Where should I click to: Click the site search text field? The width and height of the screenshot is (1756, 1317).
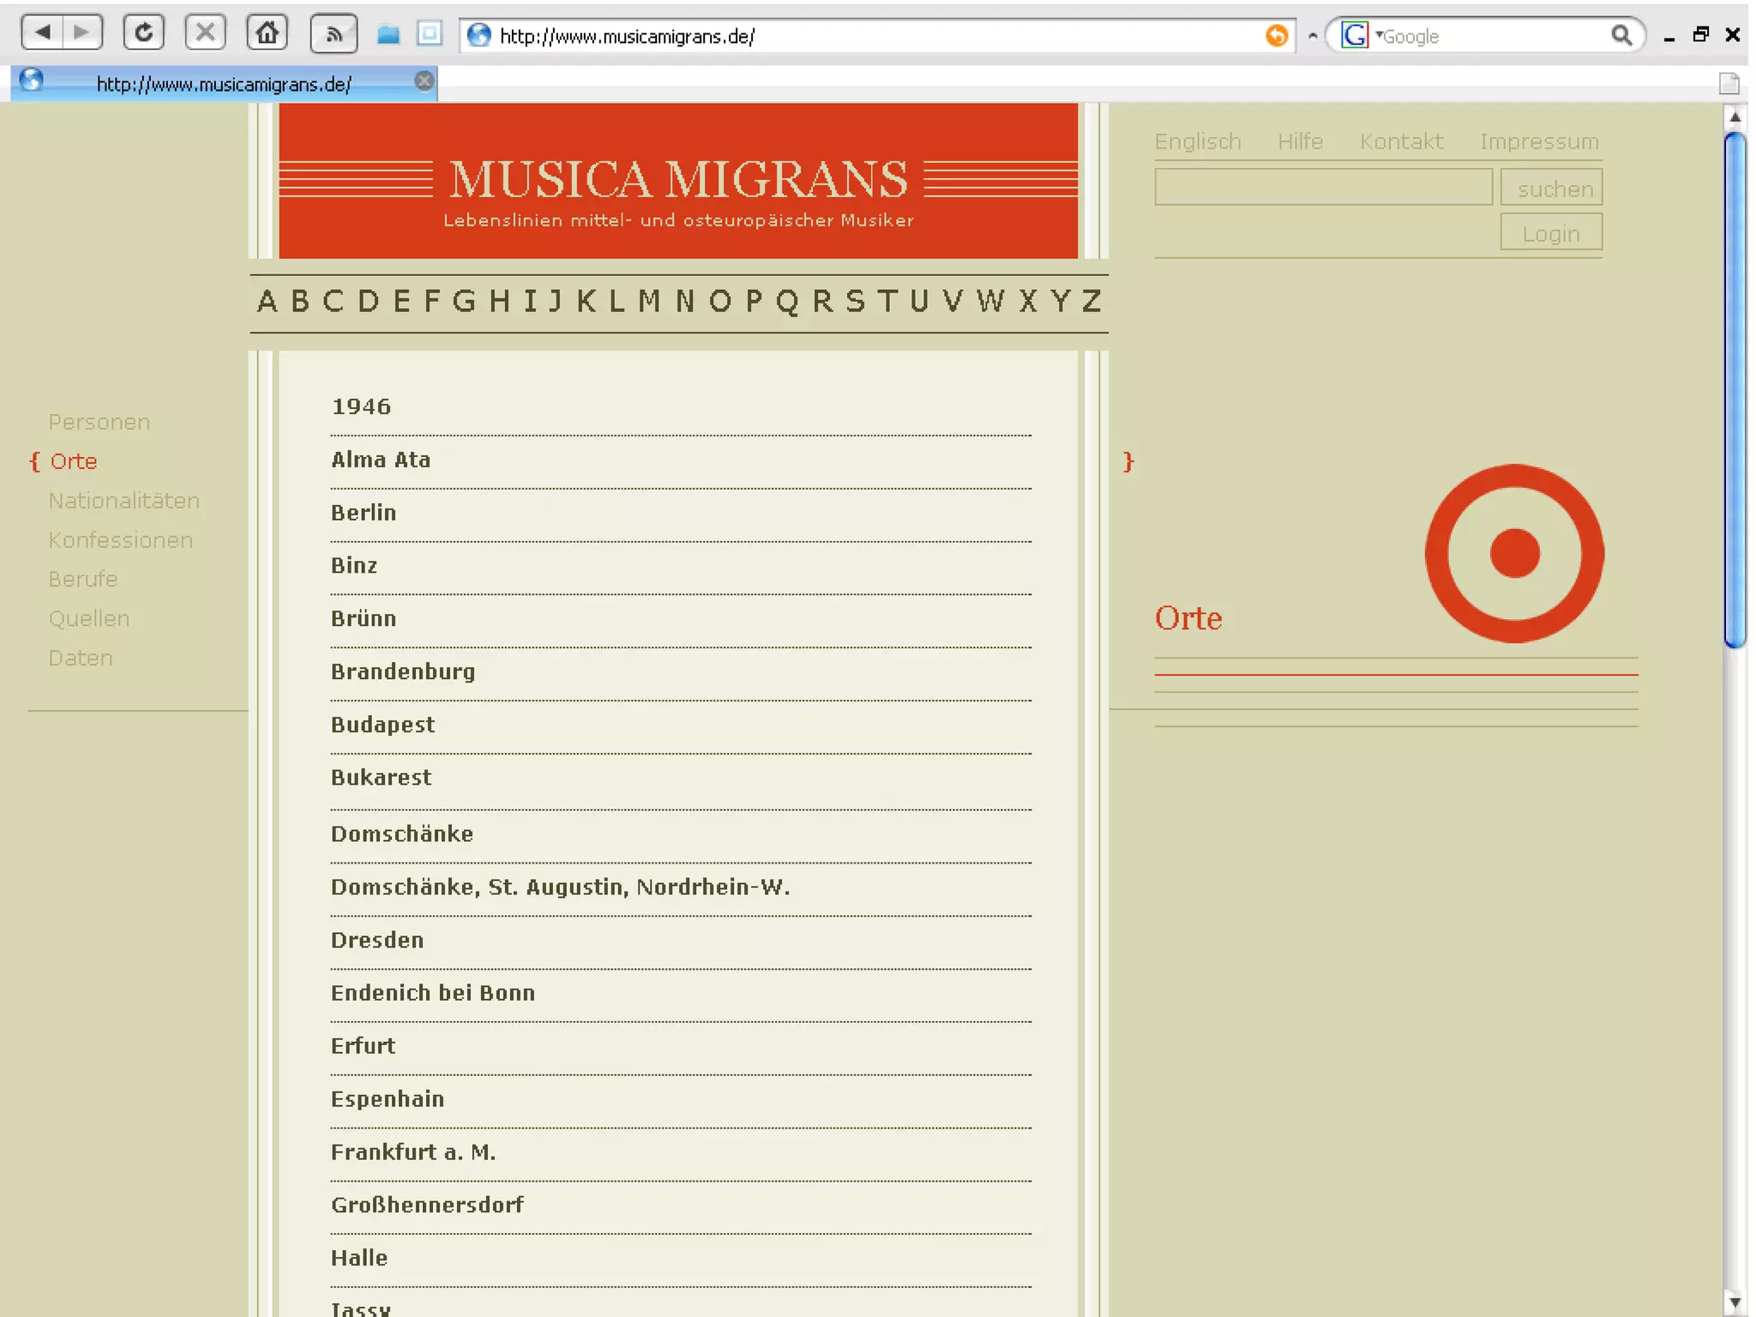(1323, 187)
